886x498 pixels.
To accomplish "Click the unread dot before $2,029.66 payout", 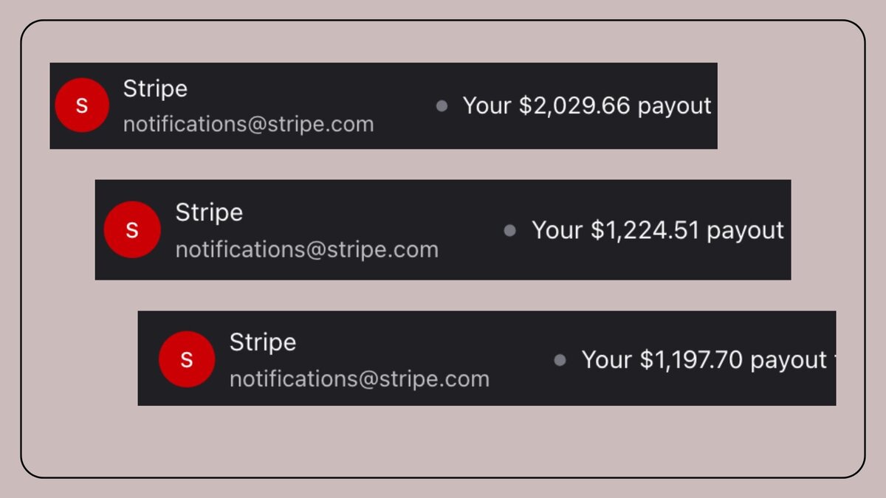I will [442, 106].
